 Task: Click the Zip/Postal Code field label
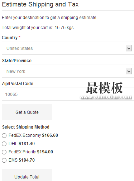pos(18,84)
